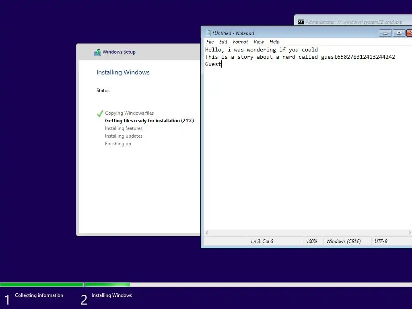Screen dimensions: 412x309
Task: Click 'Installing updates' status line
Action: click(124, 136)
